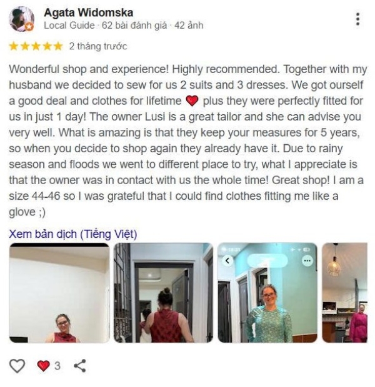Like the review with the outline heart icon
The width and height of the screenshot is (375, 387).
coord(17,366)
